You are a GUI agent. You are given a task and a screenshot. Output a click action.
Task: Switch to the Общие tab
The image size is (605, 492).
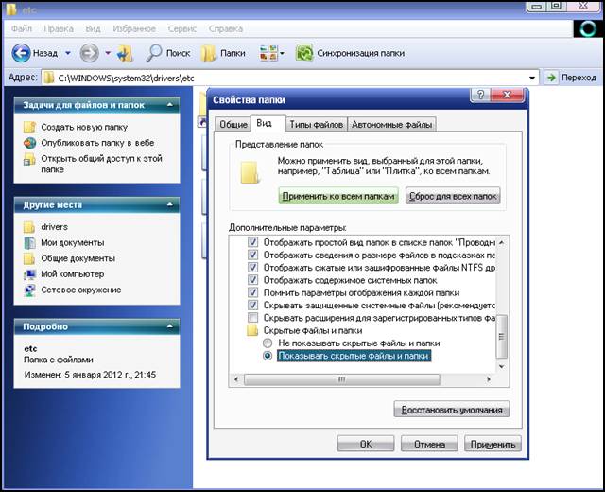point(233,124)
